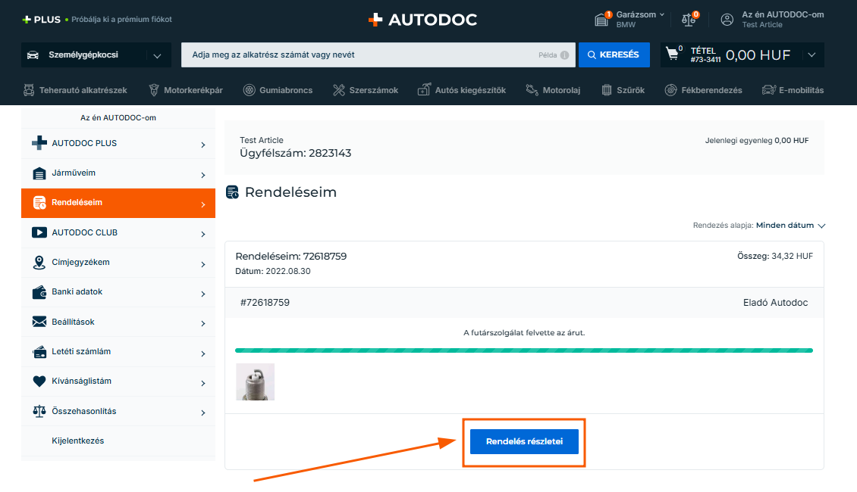Click the Letéti számlám icon
This screenshot has width=857, height=492.
[39, 352]
